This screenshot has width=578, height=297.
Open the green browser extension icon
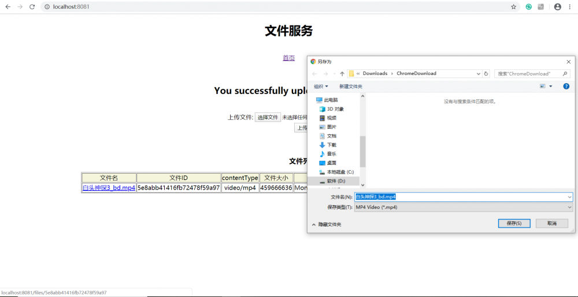(x=529, y=7)
